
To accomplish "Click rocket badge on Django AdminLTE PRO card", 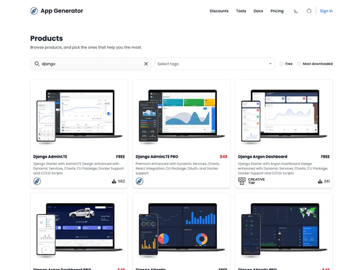I will pos(139,181).
